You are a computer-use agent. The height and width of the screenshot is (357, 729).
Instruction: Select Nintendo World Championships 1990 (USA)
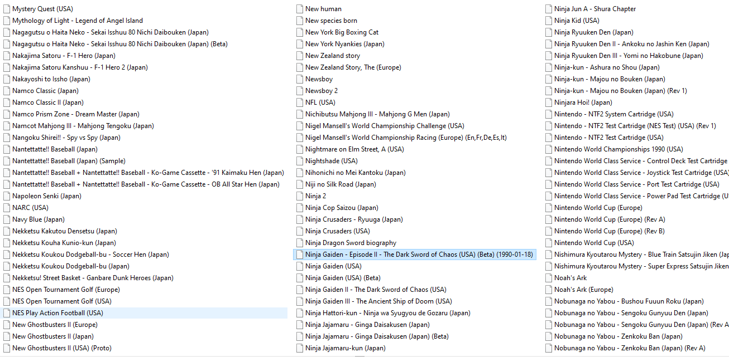pyautogui.click(x=618, y=149)
